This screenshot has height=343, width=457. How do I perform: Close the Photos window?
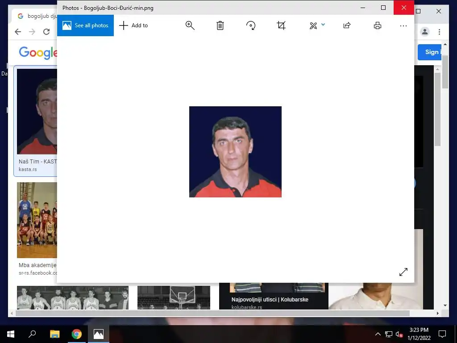coord(403,8)
